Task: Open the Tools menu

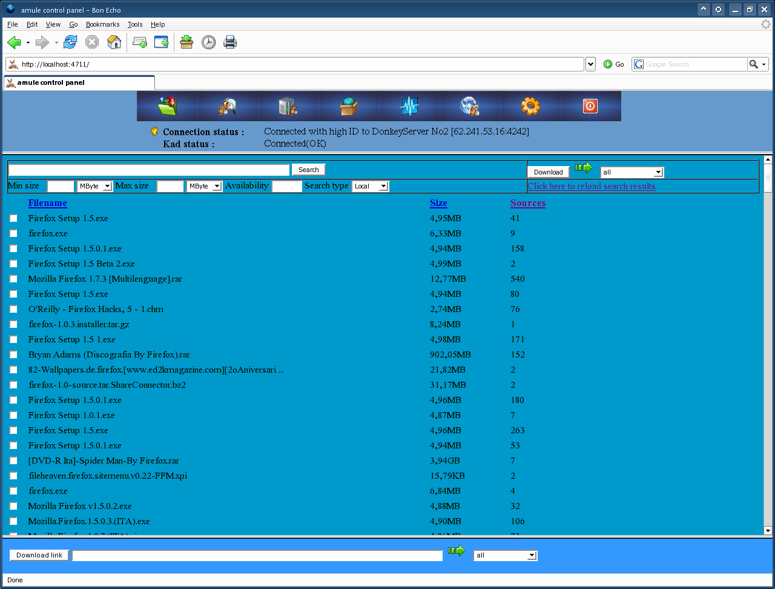Action: [x=135, y=24]
